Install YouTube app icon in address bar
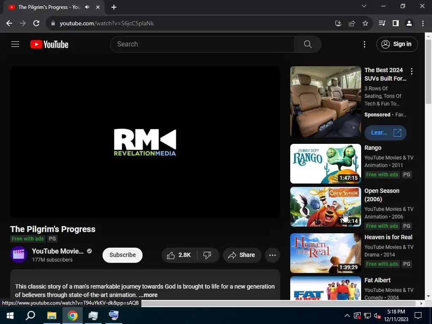 [338, 24]
